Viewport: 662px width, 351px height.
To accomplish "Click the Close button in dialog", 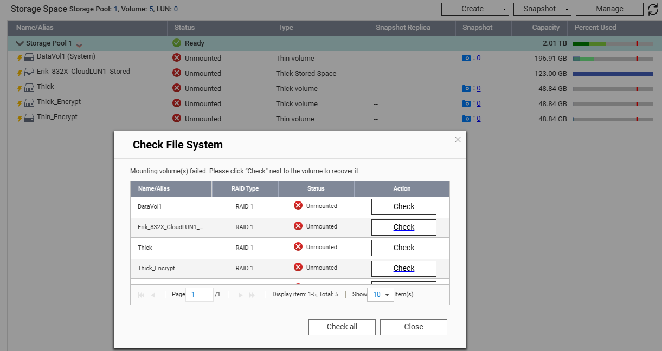I will (x=414, y=327).
